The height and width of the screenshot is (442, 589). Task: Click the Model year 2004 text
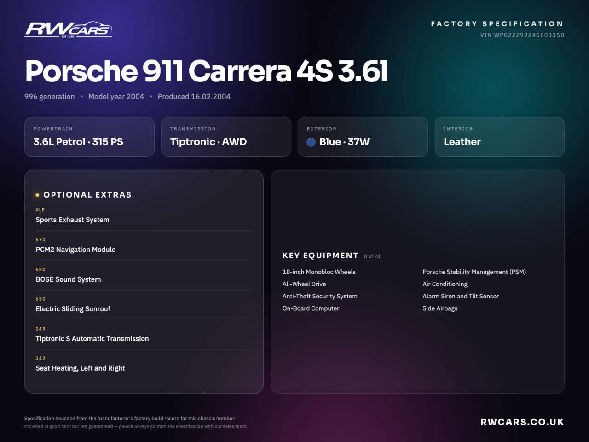[116, 97]
